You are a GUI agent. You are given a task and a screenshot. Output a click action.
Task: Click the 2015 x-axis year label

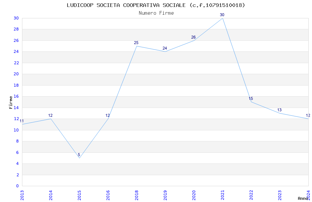click(79, 195)
